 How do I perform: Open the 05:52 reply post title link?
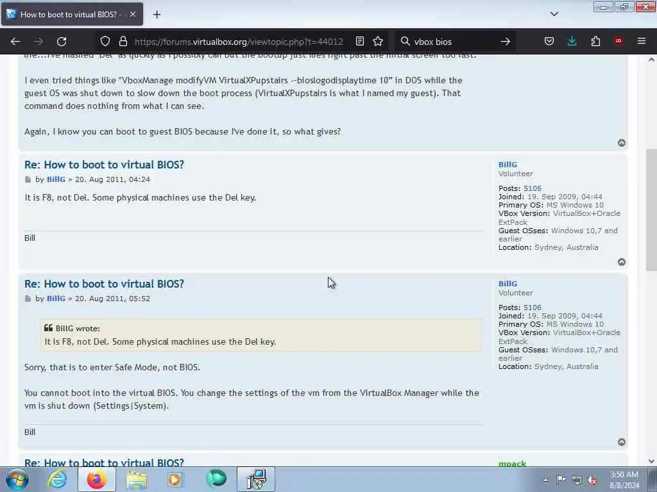(x=104, y=284)
